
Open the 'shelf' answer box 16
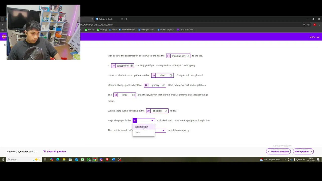coord(163,75)
